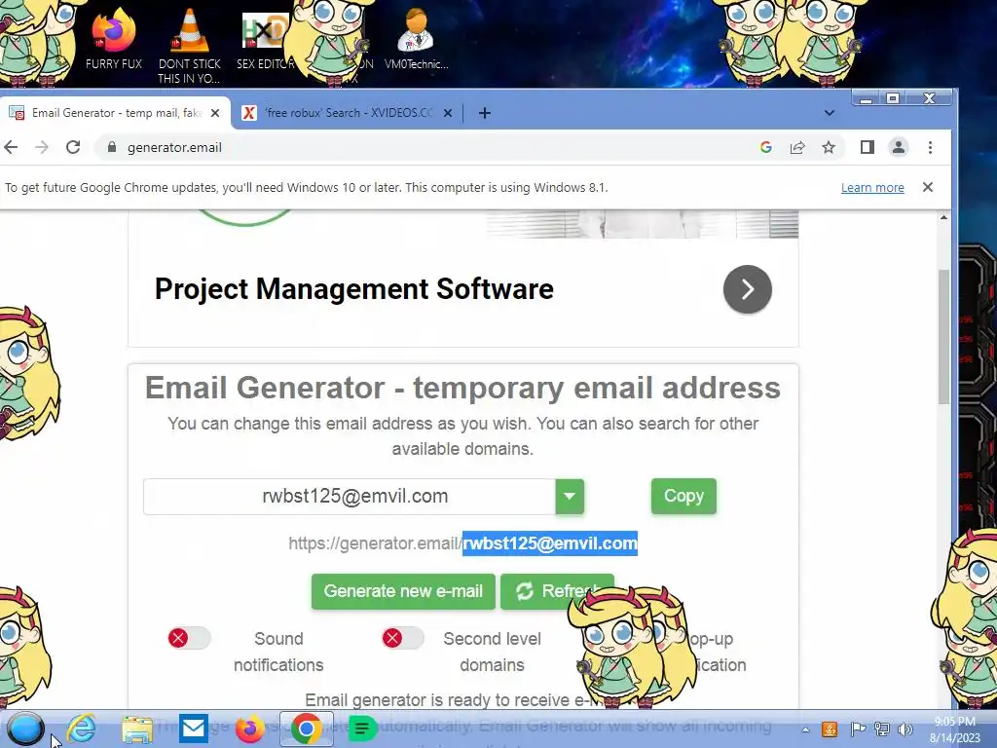The image size is (997, 748).
Task: Open the volume speaker tray icon
Action: point(905,729)
